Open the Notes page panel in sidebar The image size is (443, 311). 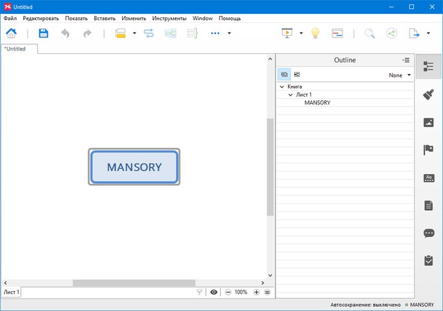(x=428, y=205)
